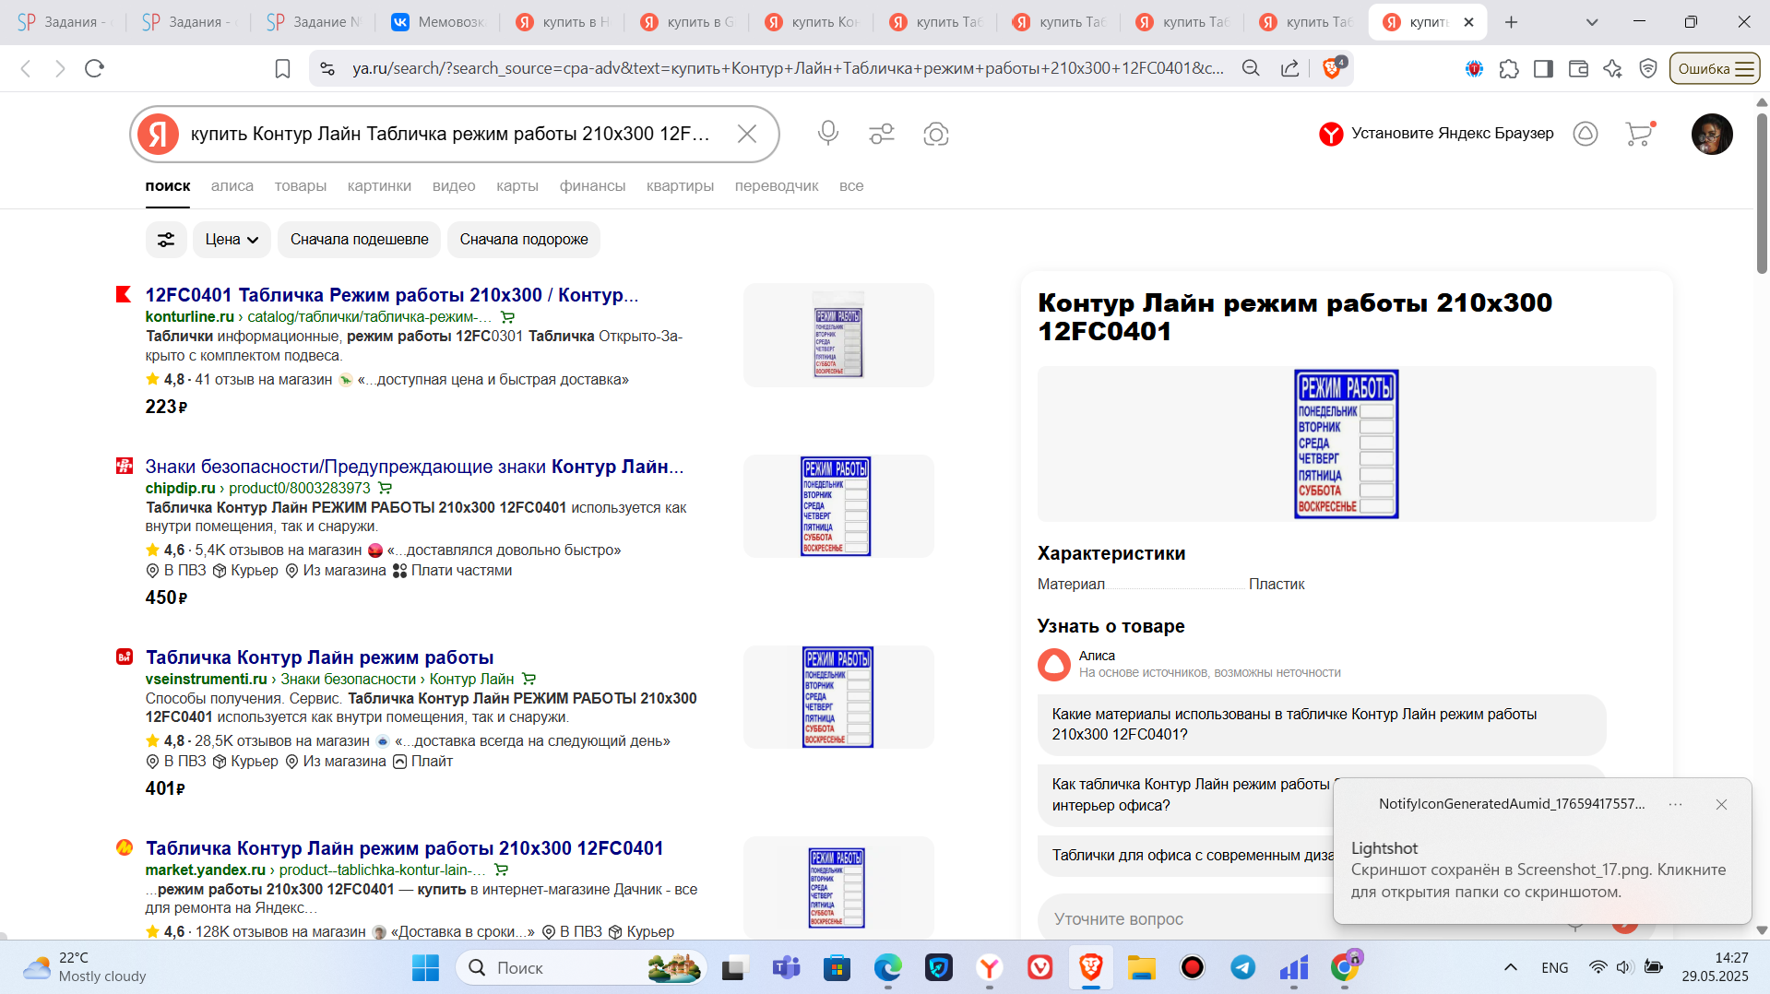This screenshot has height=994, width=1770.
Task: Ask Alice about materials used question
Action: coord(1322,725)
